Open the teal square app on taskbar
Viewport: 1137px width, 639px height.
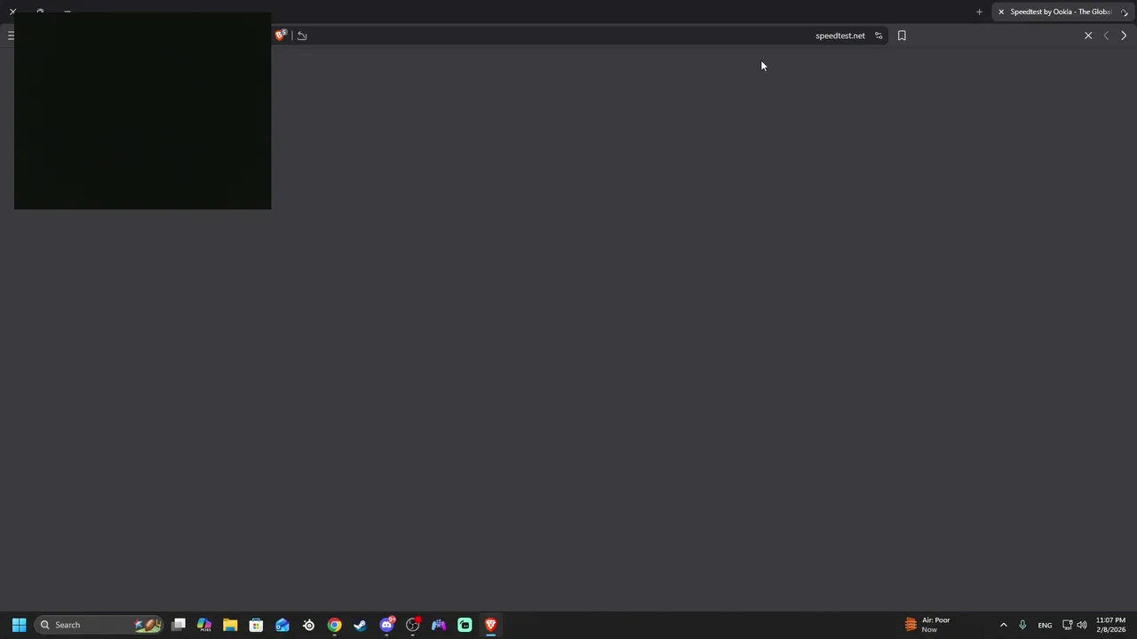coord(465,625)
